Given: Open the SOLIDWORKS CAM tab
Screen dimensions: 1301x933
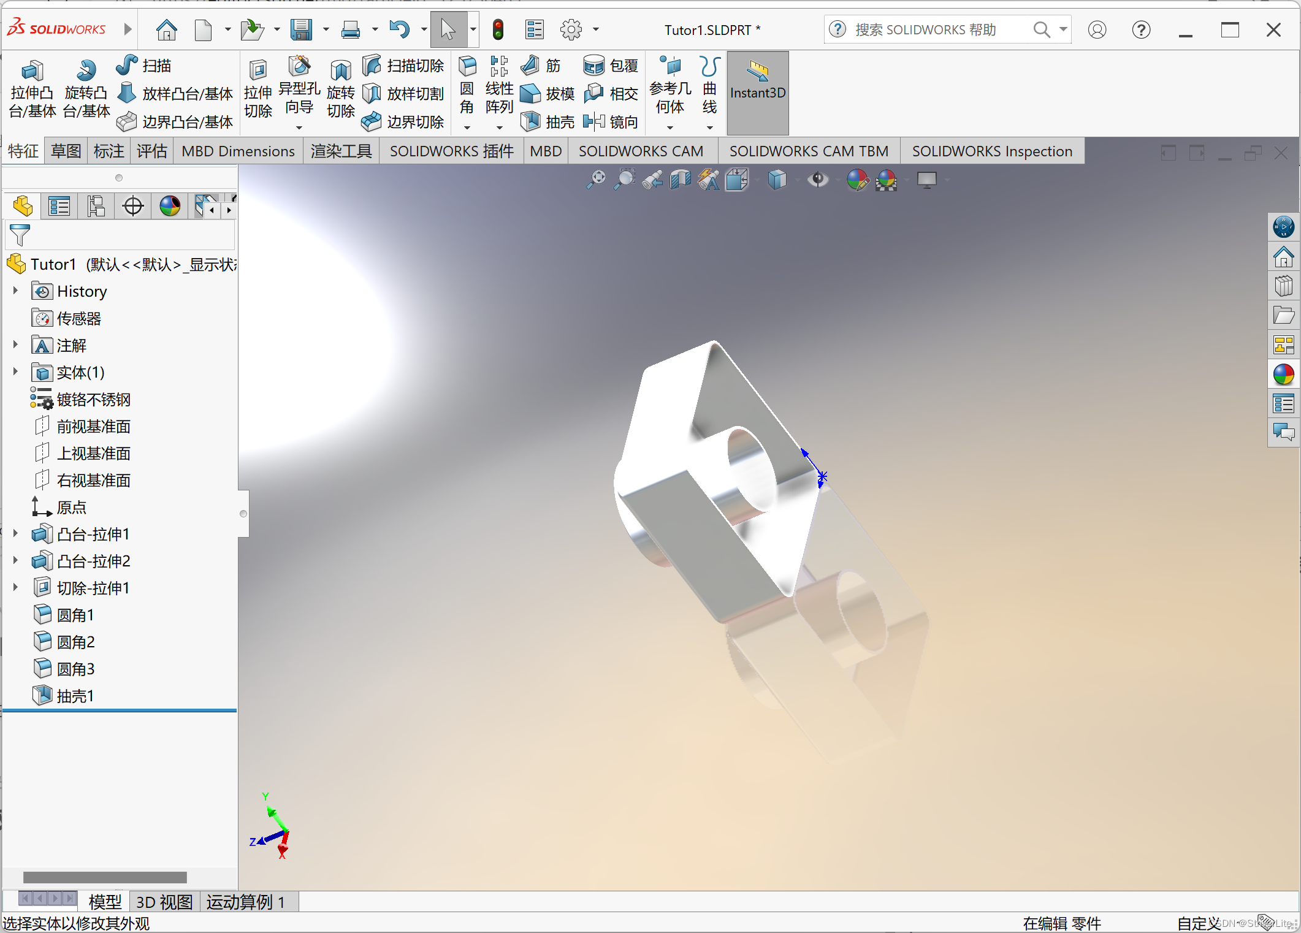Looking at the screenshot, I should tap(641, 151).
